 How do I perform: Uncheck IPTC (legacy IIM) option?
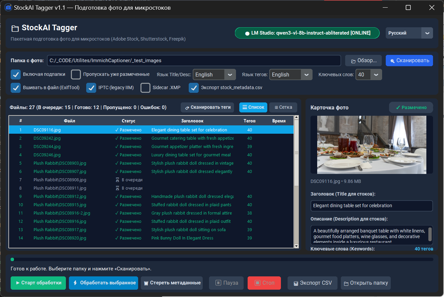(91, 88)
